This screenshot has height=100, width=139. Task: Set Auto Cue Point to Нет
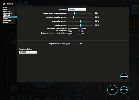click(80, 31)
